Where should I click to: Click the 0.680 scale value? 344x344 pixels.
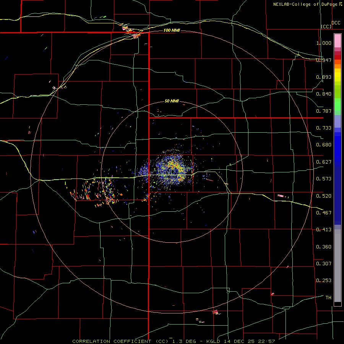324,145
